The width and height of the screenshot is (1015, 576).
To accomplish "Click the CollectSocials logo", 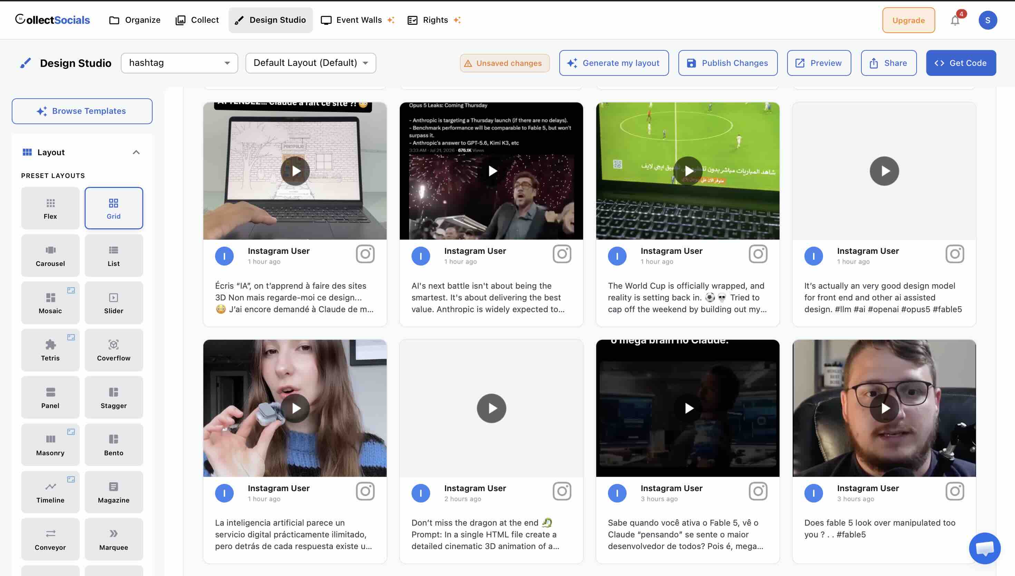I will click(53, 20).
